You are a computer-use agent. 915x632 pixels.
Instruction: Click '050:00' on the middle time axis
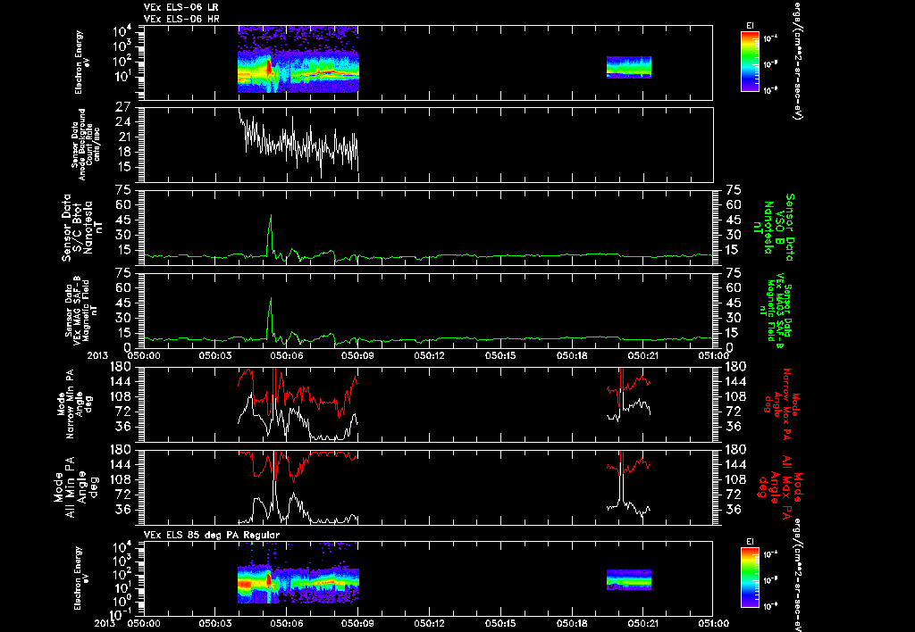(144, 354)
